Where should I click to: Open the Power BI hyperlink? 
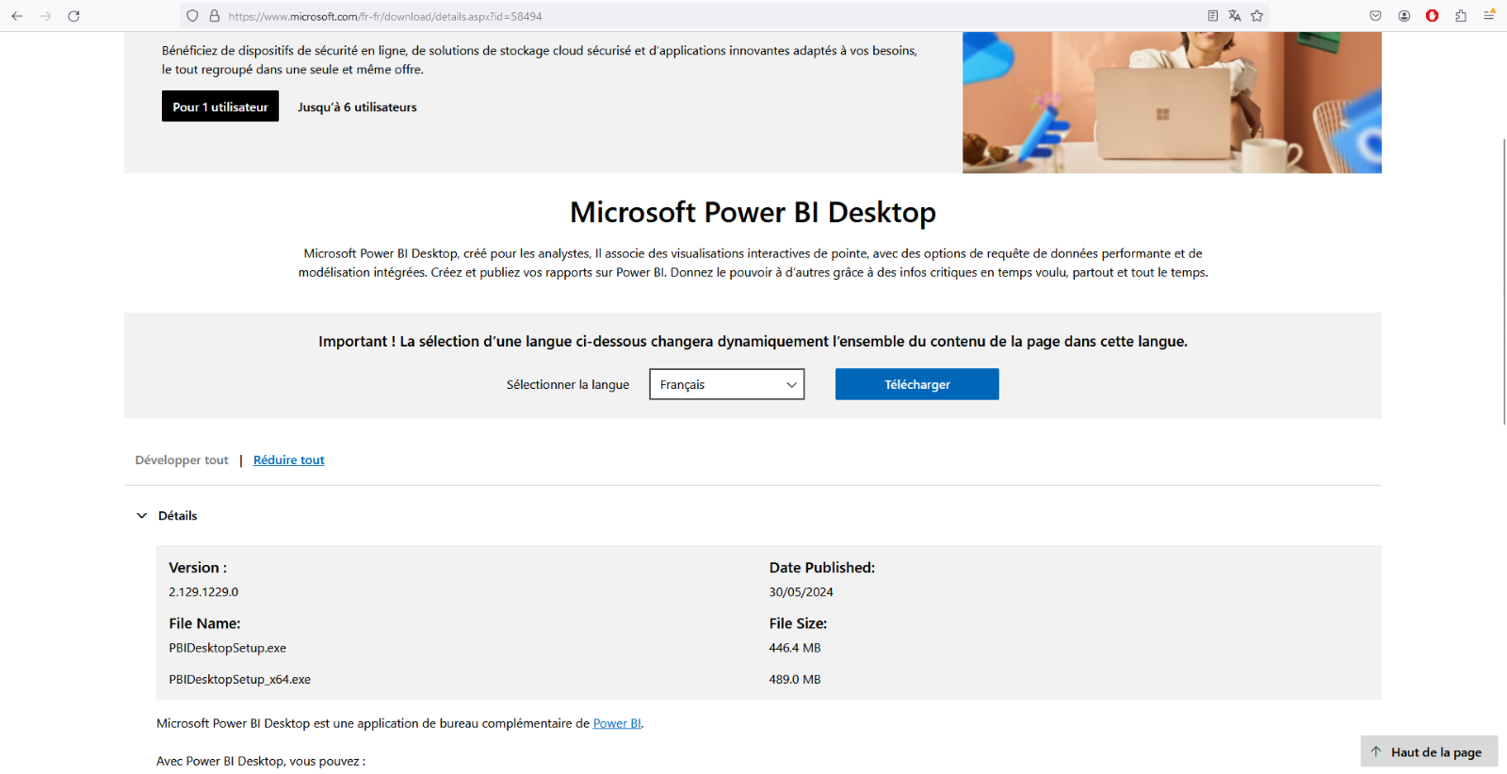click(x=617, y=723)
